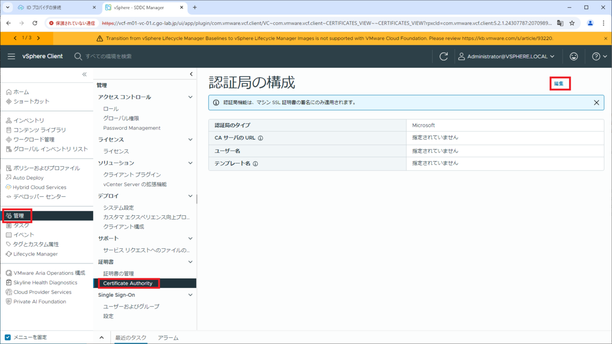Open クライアント プラグイン
612x344 pixels.
(132, 175)
